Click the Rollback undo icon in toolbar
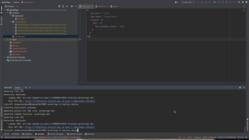 click(x=234, y=2)
